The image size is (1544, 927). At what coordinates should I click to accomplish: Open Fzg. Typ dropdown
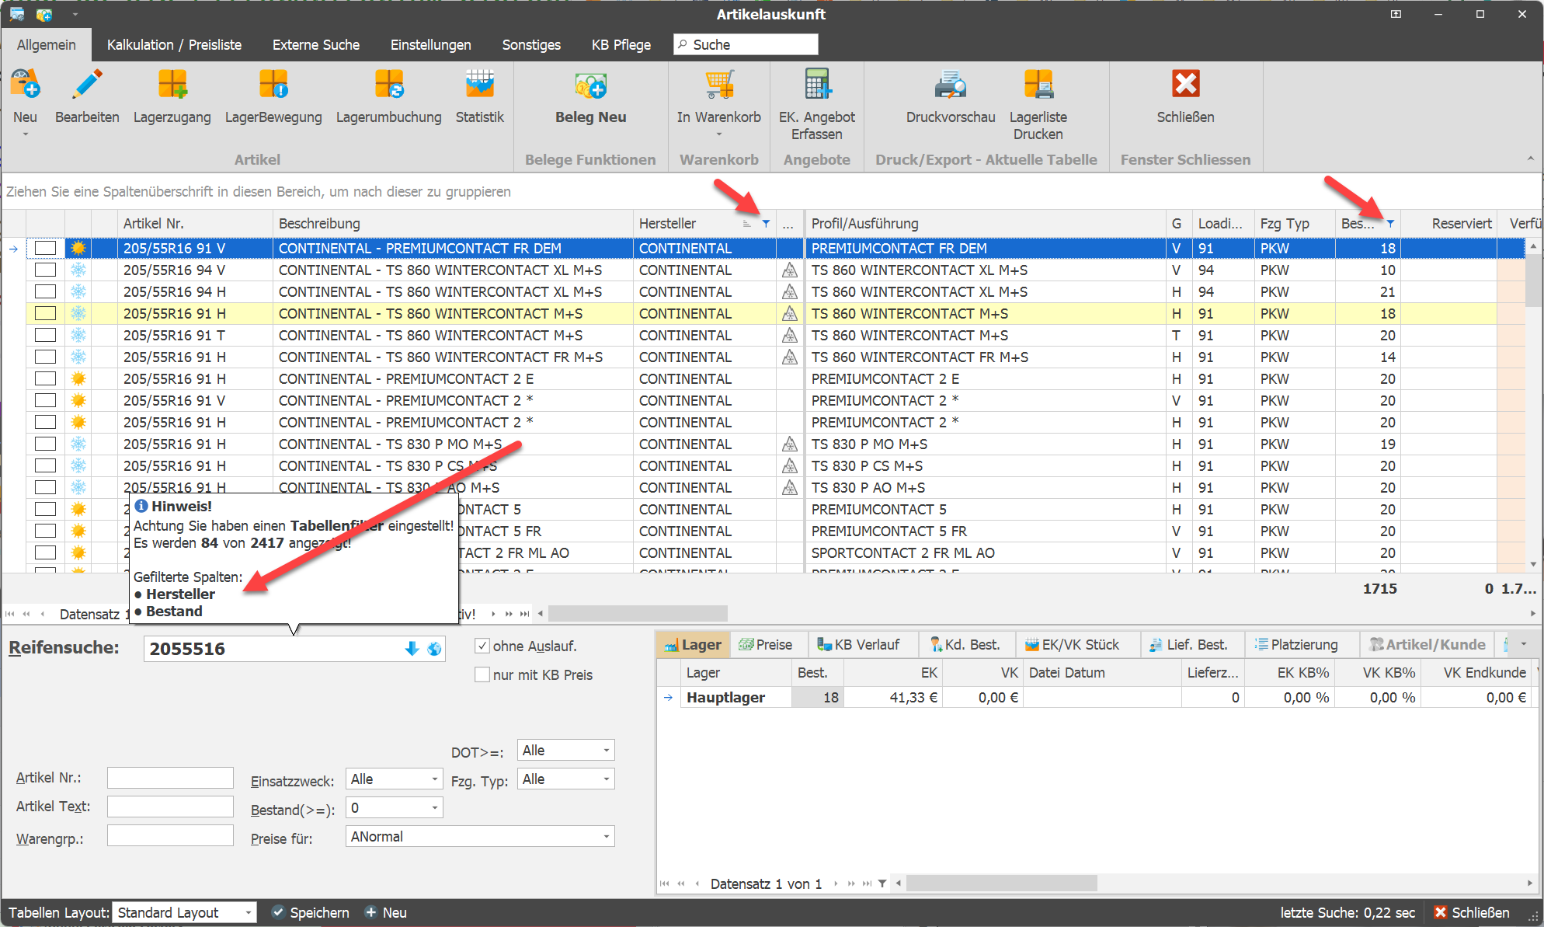pos(606,779)
